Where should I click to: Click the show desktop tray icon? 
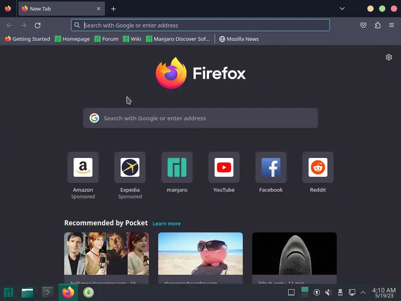[x=291, y=292]
